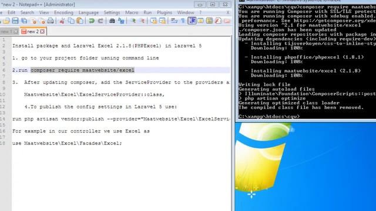Click 'Maatwebsite\Excel\ExcelServiceProvider::class,' text

pos(95,94)
